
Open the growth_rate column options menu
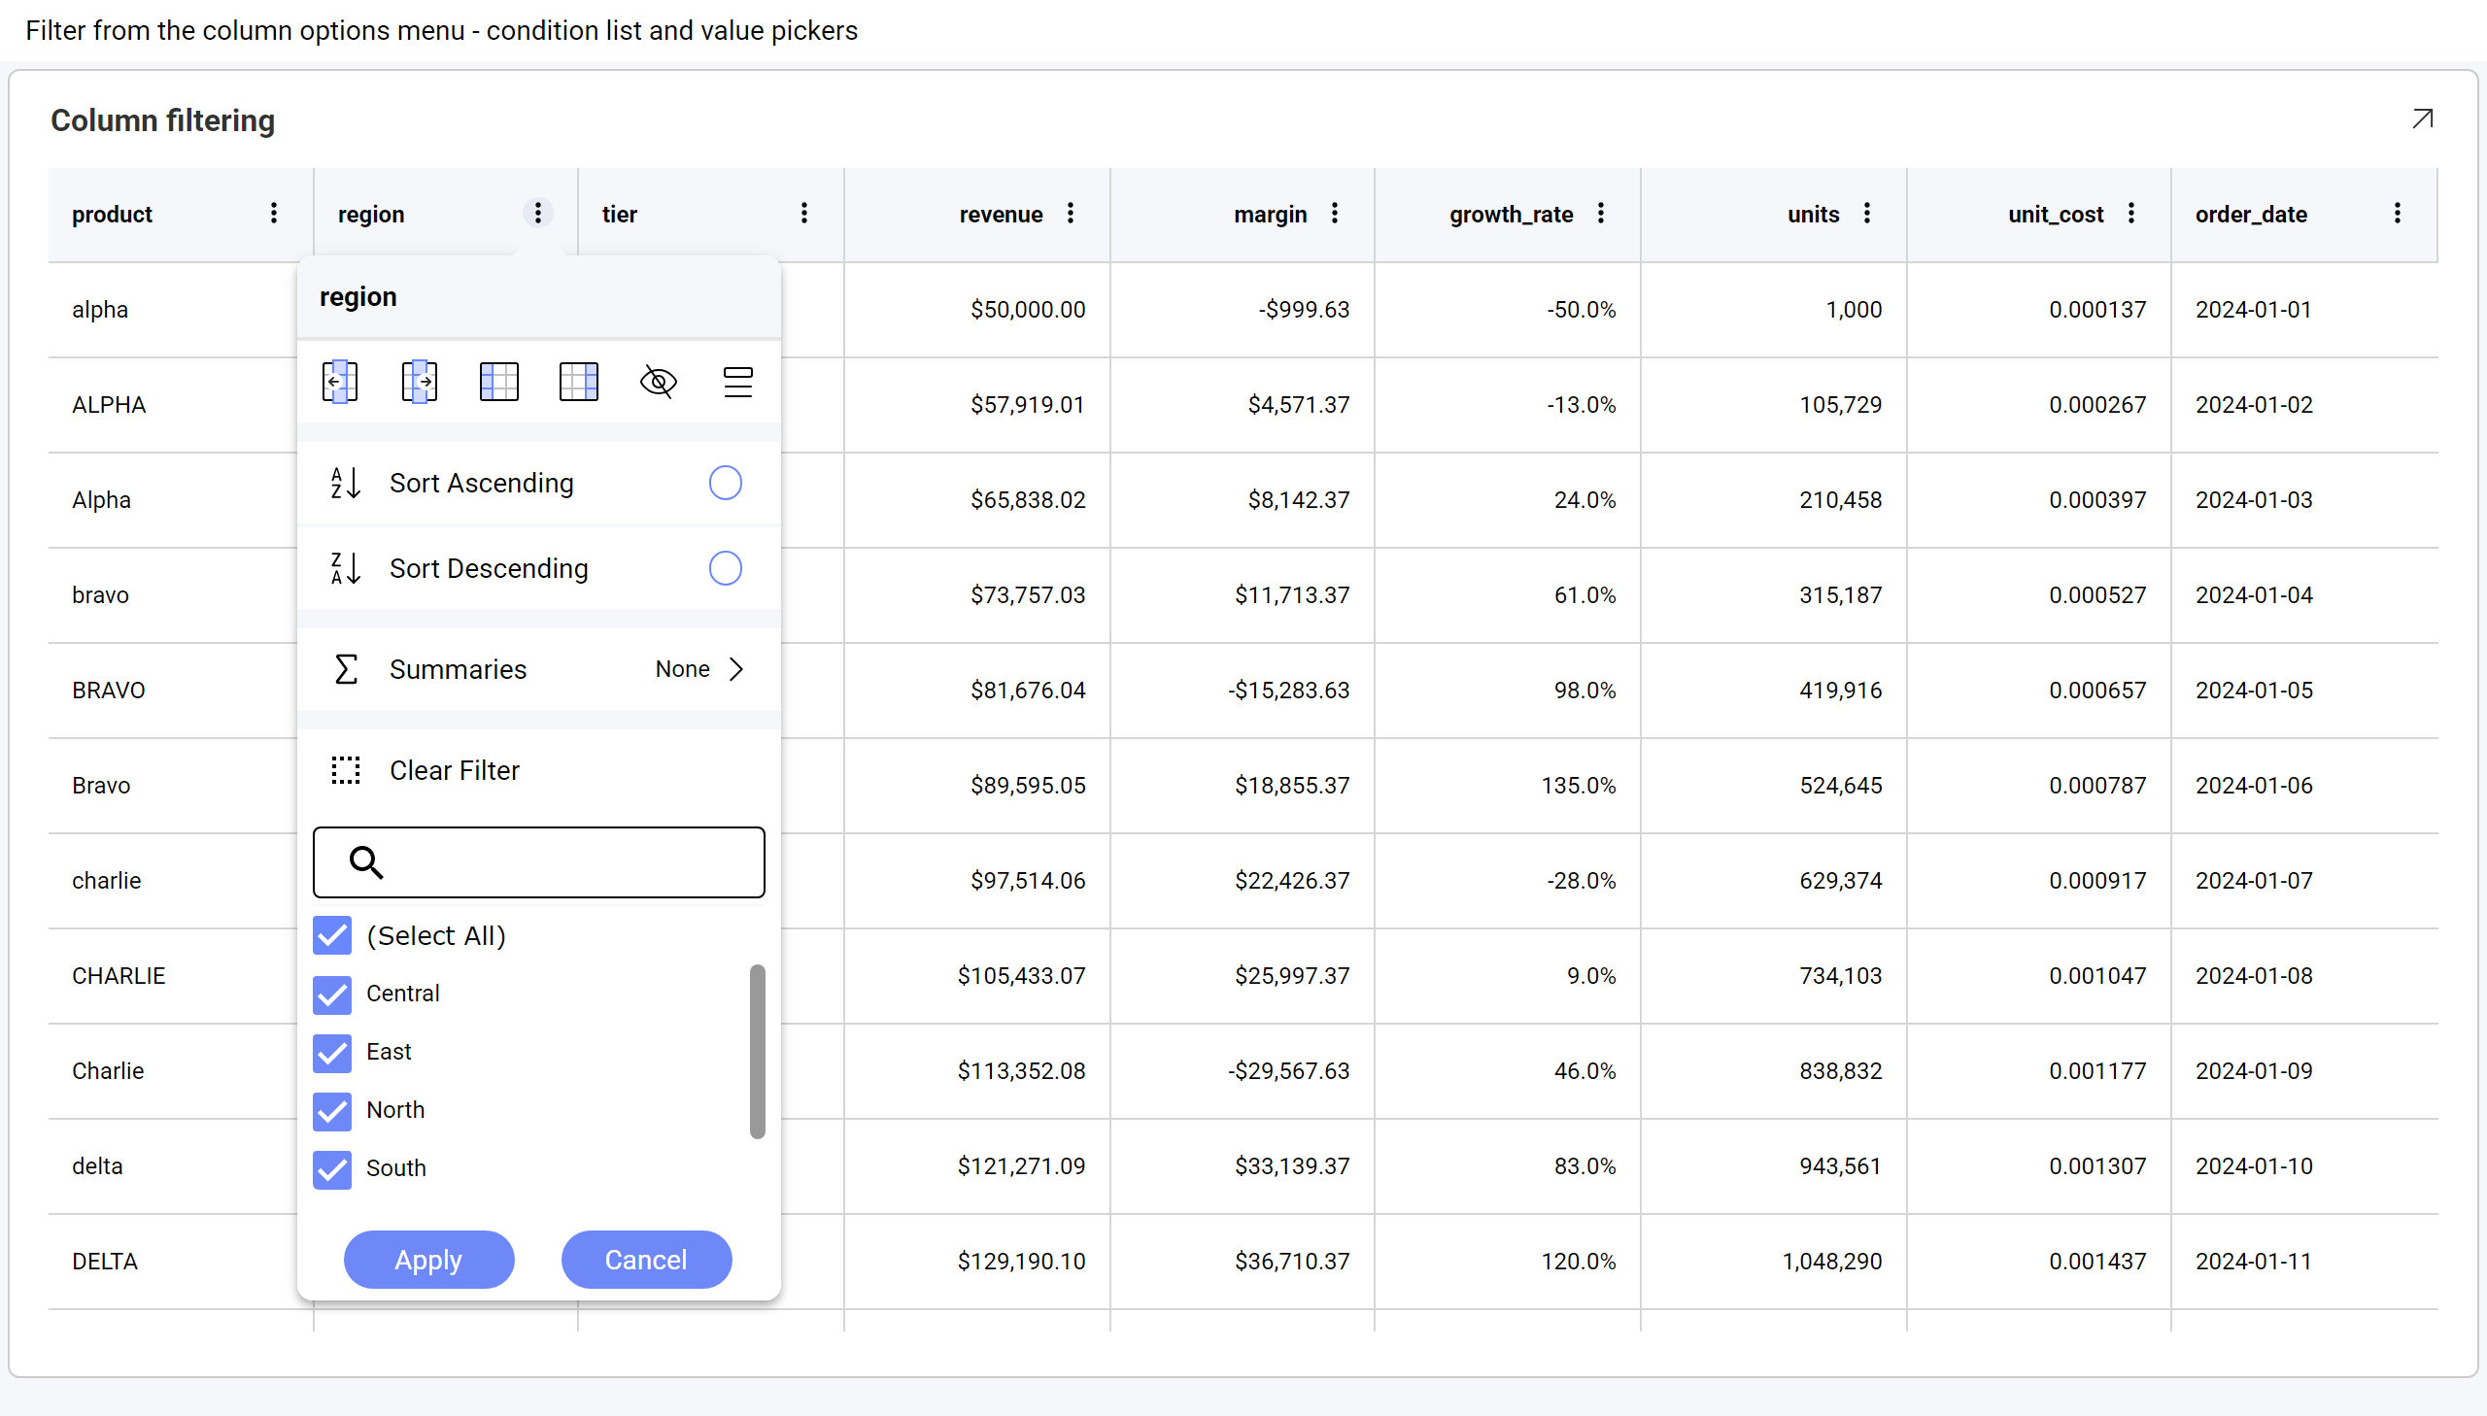[1601, 213]
